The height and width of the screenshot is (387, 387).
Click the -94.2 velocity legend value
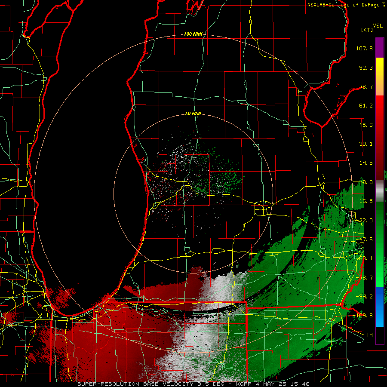point(364,297)
